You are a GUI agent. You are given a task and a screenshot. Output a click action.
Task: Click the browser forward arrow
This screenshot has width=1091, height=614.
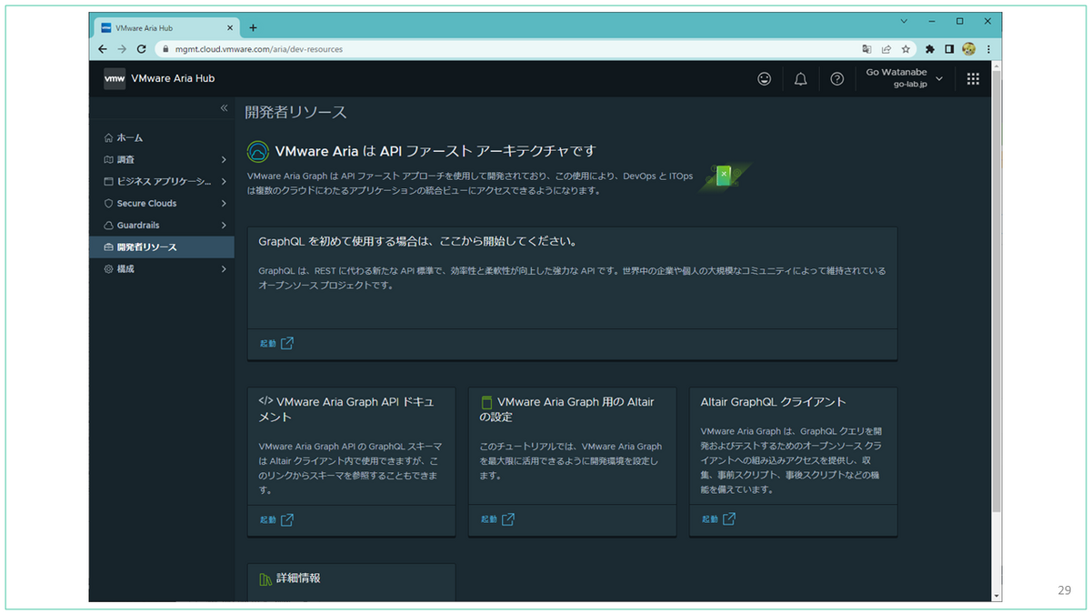click(122, 49)
